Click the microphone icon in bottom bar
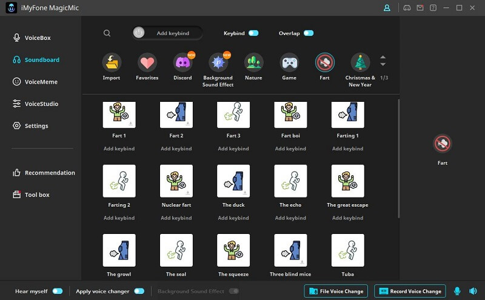Image resolution: width=485 pixels, height=300 pixels. point(457,291)
